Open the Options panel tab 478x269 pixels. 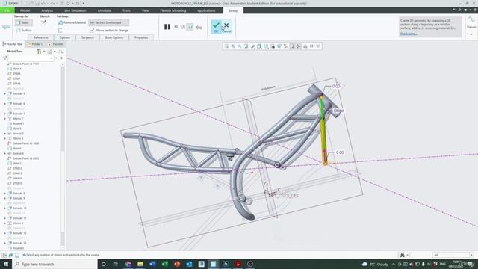tap(65, 37)
